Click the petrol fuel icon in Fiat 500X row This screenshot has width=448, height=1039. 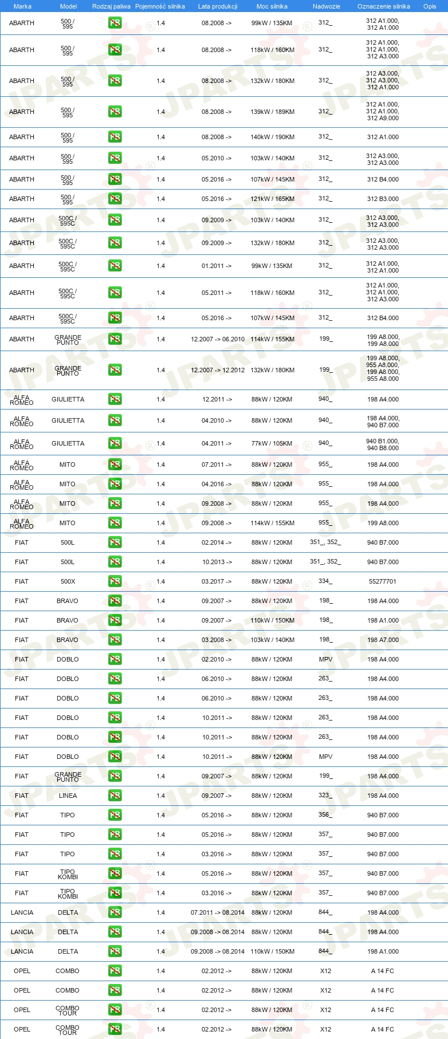115,581
